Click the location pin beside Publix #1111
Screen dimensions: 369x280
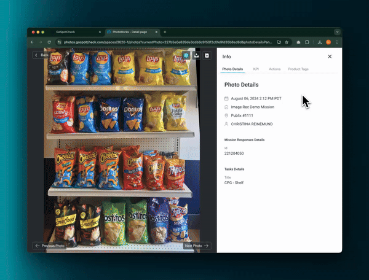pos(226,115)
